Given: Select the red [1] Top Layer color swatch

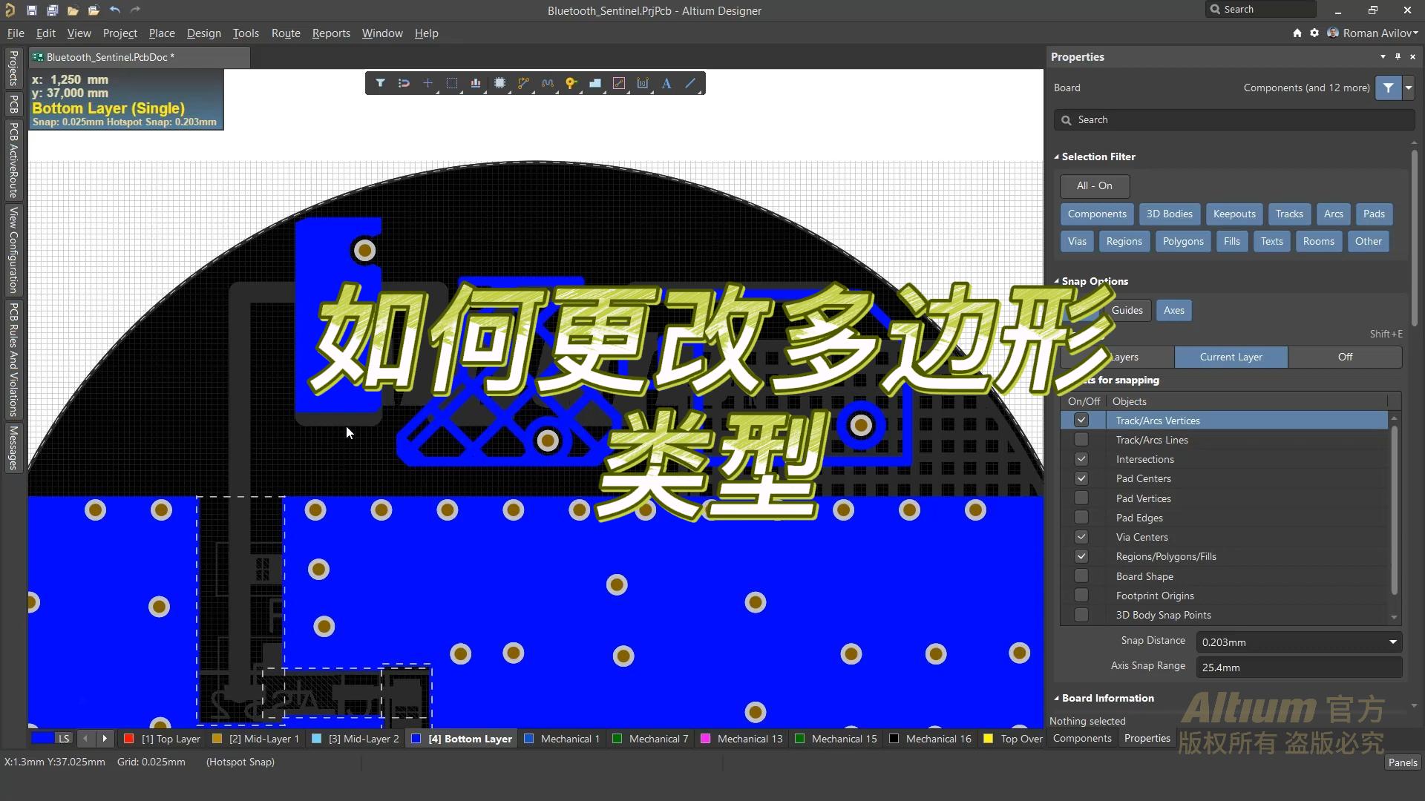Looking at the screenshot, I should coord(129,739).
